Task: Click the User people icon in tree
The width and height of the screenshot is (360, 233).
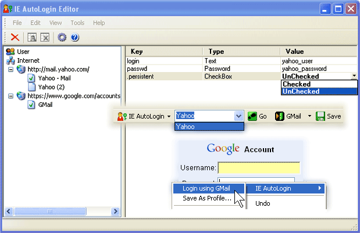Action: click(x=10, y=52)
